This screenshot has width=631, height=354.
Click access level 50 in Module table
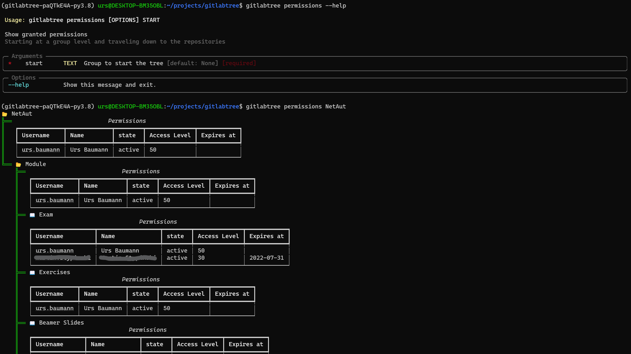point(167,200)
